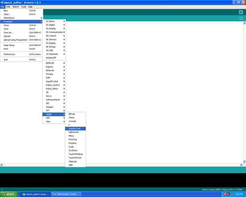The width and height of the screenshot is (246, 197).
Task: Expand the 08.Strings examples submenu
Action: pyautogui.click(x=54, y=47)
